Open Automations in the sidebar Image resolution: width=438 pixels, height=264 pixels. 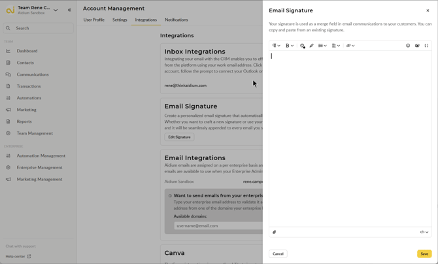click(x=29, y=98)
